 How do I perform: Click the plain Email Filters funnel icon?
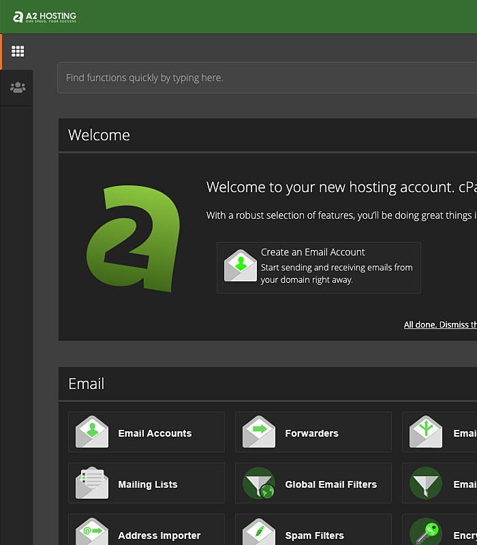pos(426,483)
